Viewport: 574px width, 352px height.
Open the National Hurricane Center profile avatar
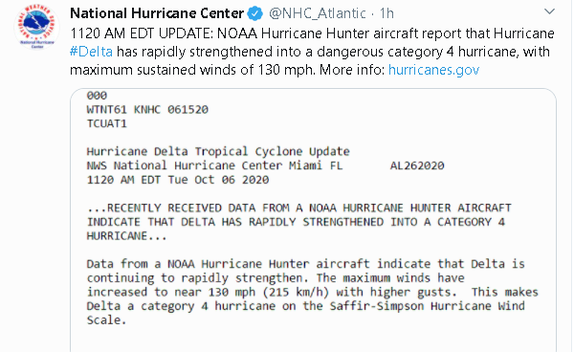[36, 27]
